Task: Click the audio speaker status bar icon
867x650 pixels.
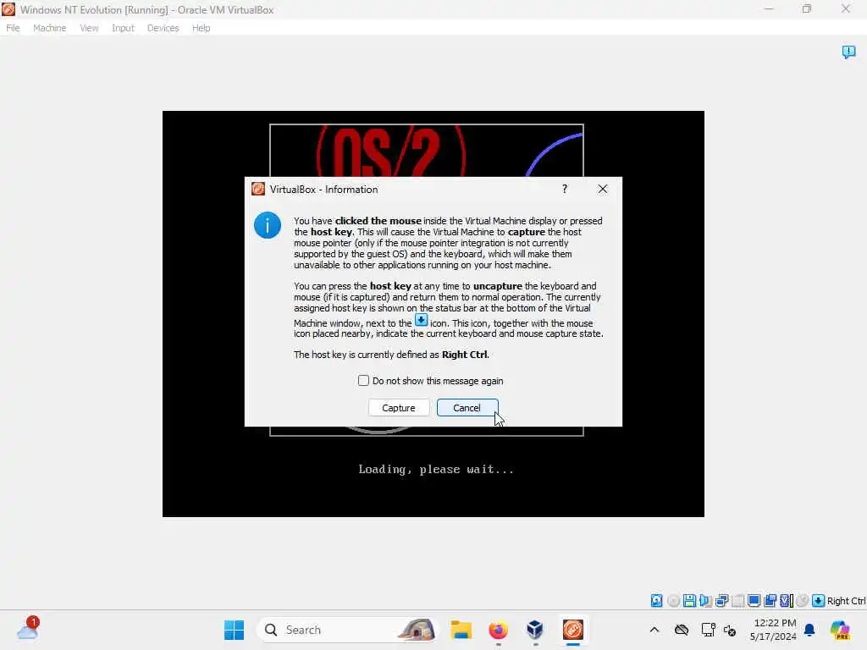Action: [x=705, y=601]
